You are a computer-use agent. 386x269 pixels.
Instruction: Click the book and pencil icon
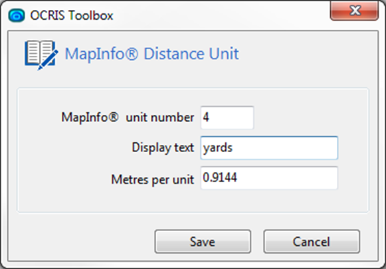click(x=41, y=55)
